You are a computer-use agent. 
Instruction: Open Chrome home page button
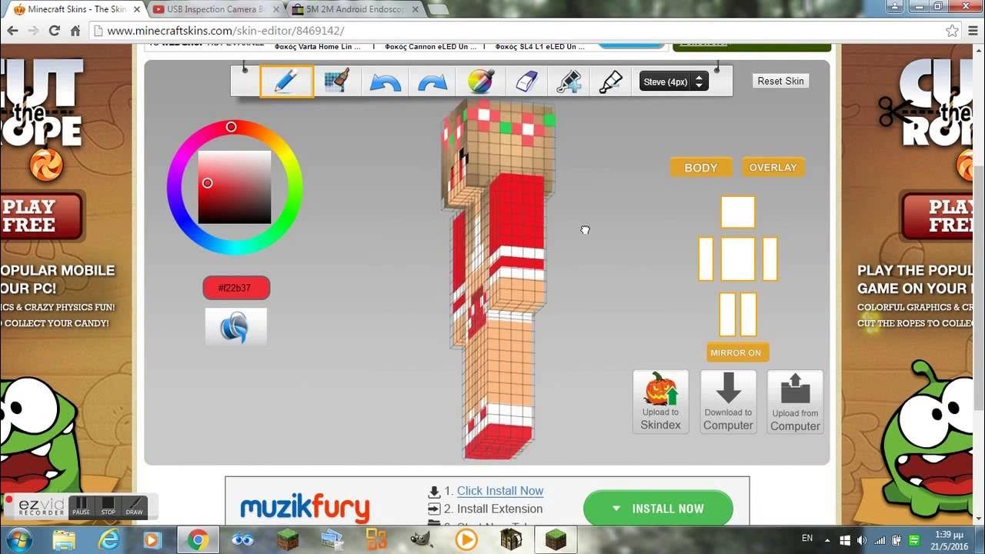click(x=75, y=31)
